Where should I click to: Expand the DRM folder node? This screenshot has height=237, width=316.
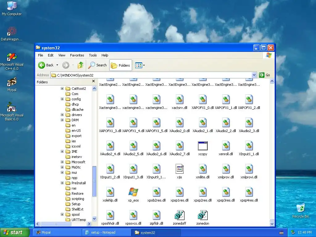[x=62, y=120]
